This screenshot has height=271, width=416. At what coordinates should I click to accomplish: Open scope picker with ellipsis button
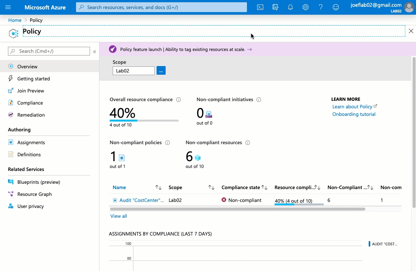coord(161,71)
